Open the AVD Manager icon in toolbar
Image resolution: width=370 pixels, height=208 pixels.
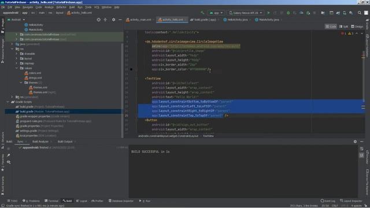[x=345, y=13]
